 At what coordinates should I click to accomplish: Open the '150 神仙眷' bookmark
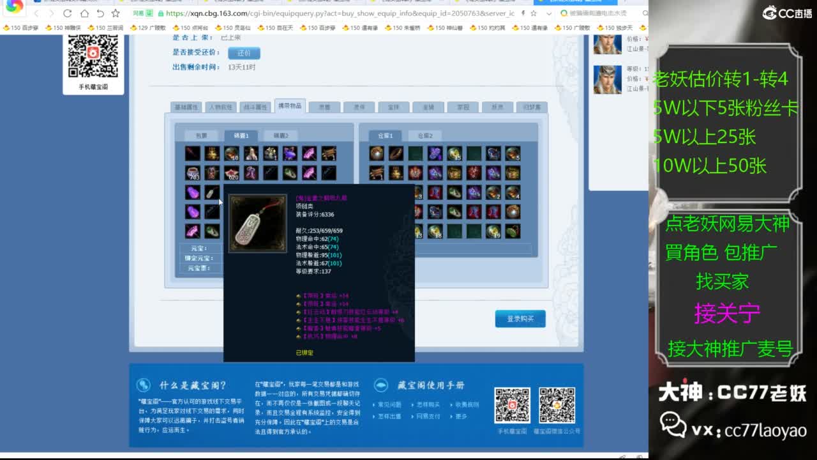444,27
